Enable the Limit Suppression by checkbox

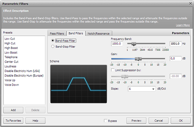pos(113,70)
